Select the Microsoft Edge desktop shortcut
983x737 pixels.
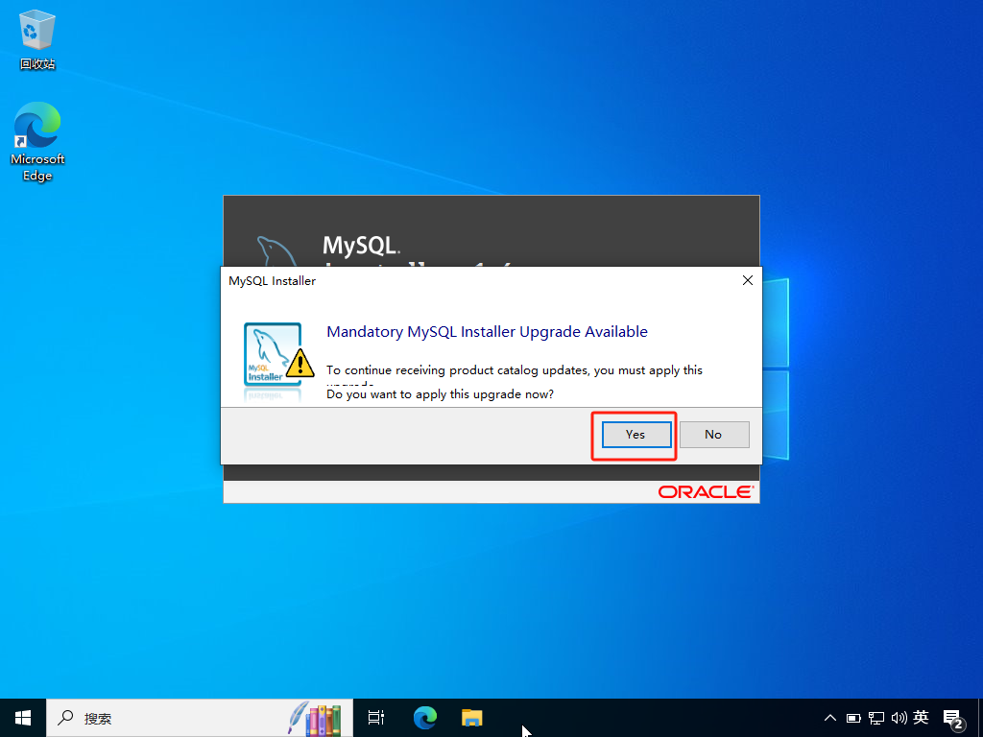[x=37, y=142]
